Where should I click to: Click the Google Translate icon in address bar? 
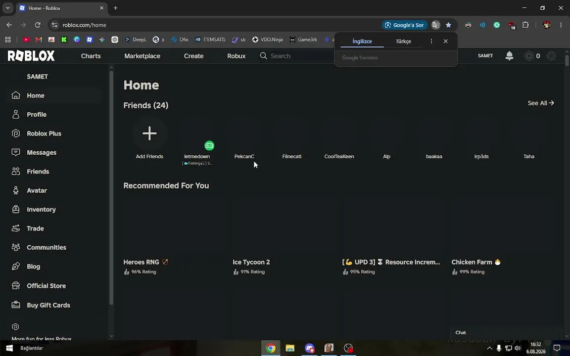point(435,25)
